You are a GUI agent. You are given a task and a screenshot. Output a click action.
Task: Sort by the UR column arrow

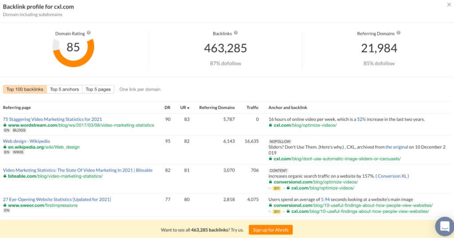(x=188, y=108)
